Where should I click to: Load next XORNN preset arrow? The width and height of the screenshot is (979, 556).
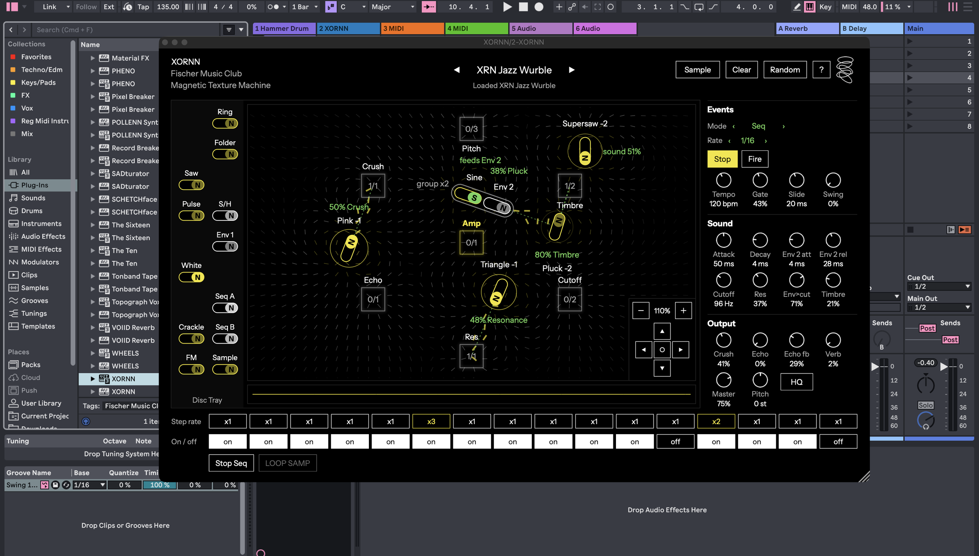571,70
